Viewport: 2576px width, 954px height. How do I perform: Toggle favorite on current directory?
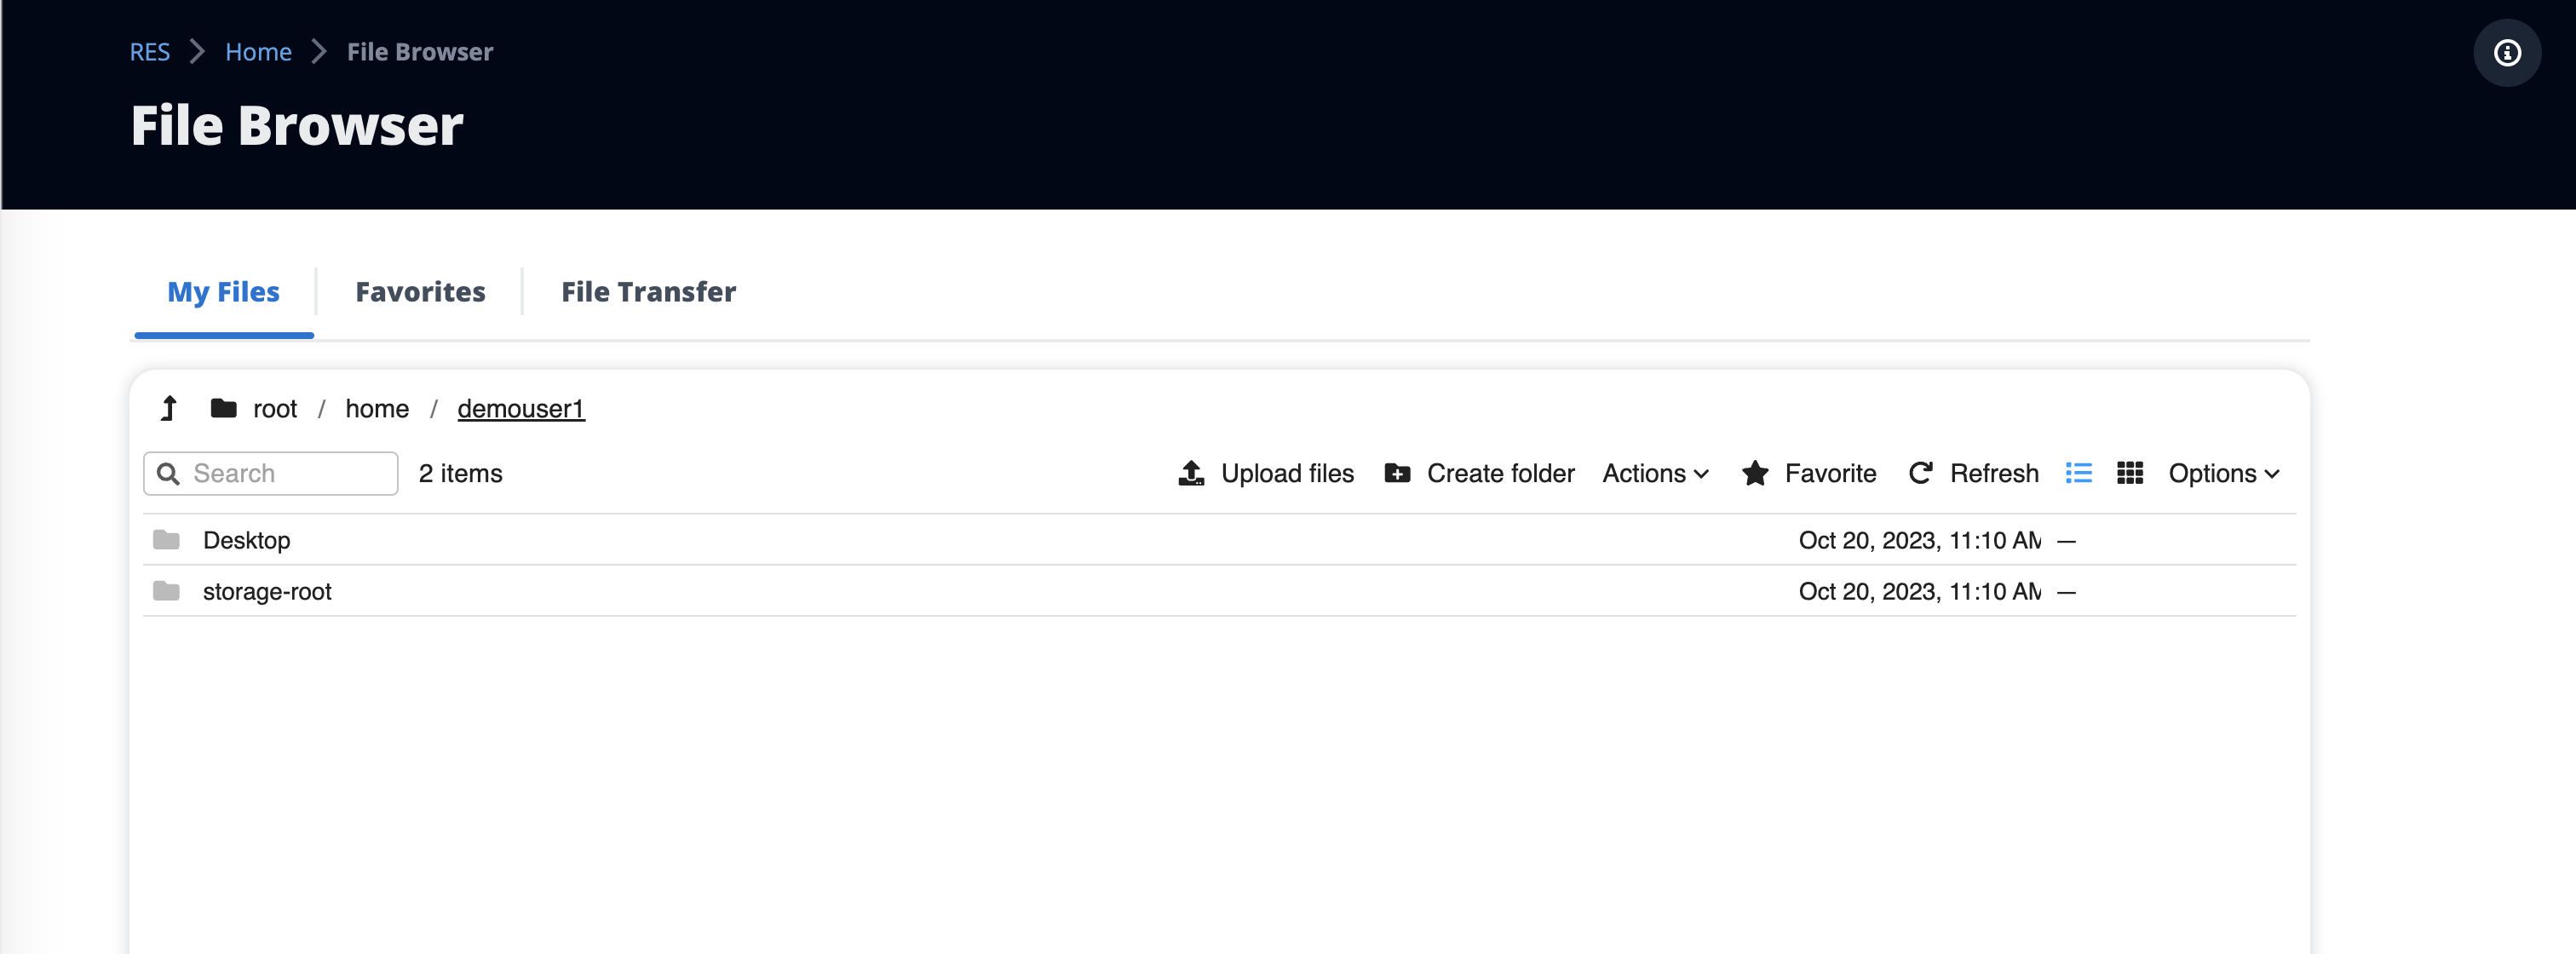pos(1808,473)
